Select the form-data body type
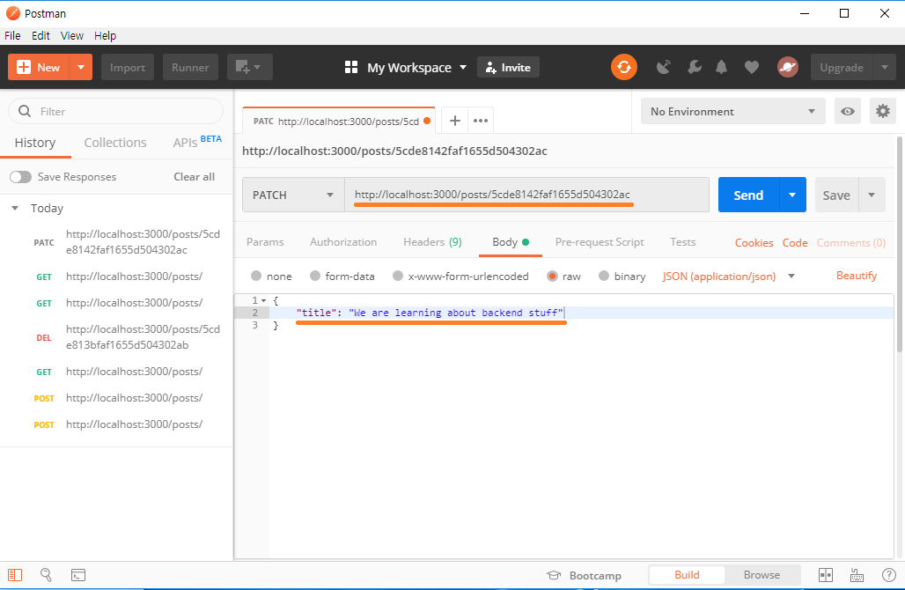The image size is (905, 590). pyautogui.click(x=315, y=276)
